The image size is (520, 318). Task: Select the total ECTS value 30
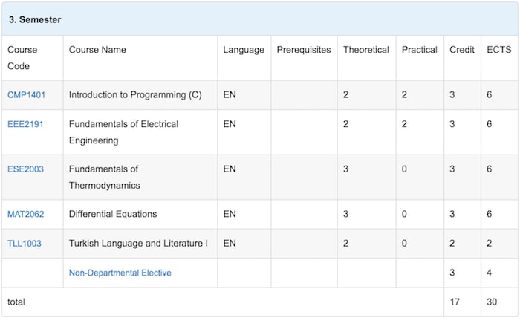492,302
